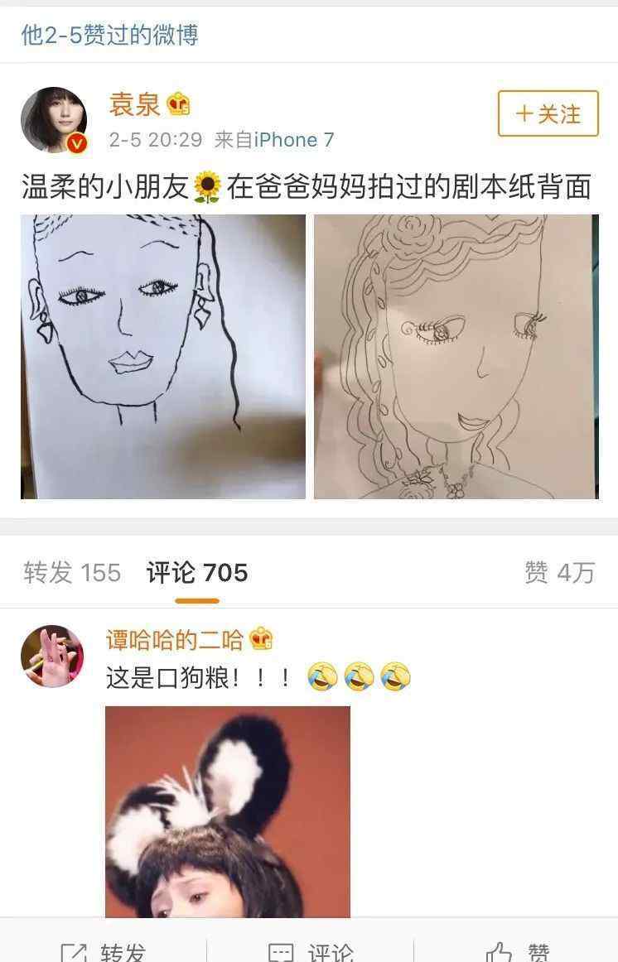The height and width of the screenshot is (962, 618).
Task: Open 谭哈哈的二哈's avatar
Action: [52, 656]
